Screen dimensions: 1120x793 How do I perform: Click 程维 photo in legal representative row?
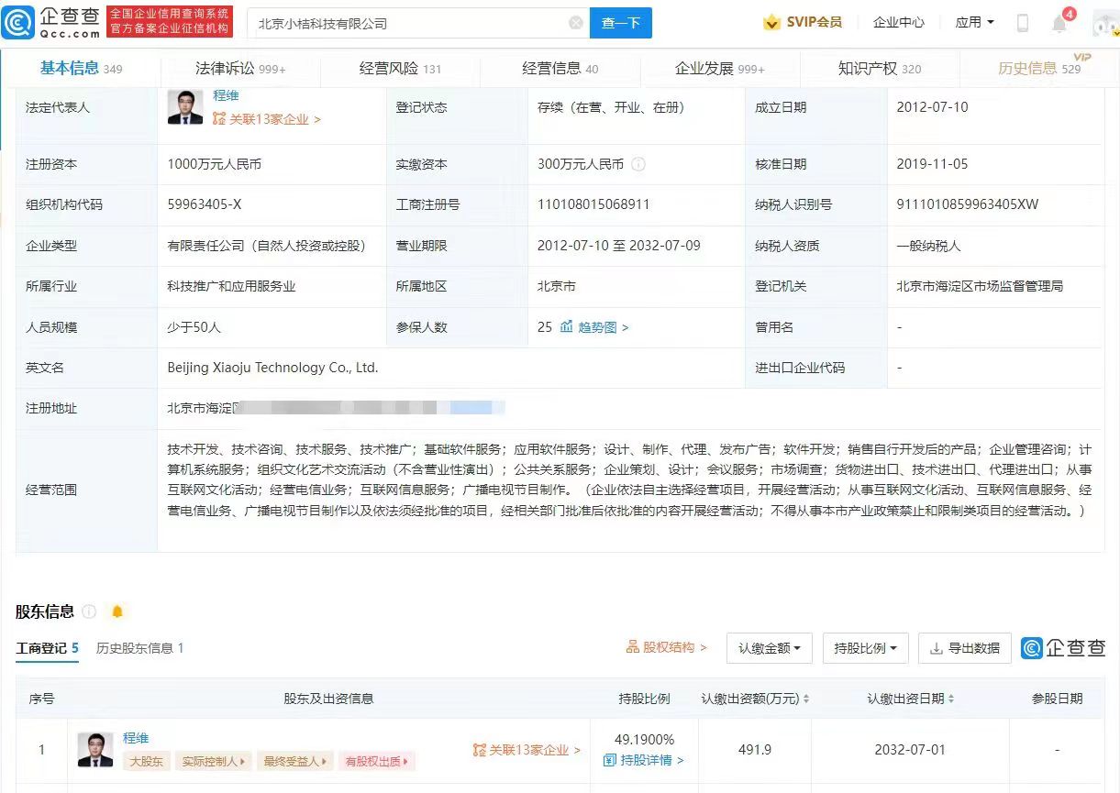pos(185,107)
